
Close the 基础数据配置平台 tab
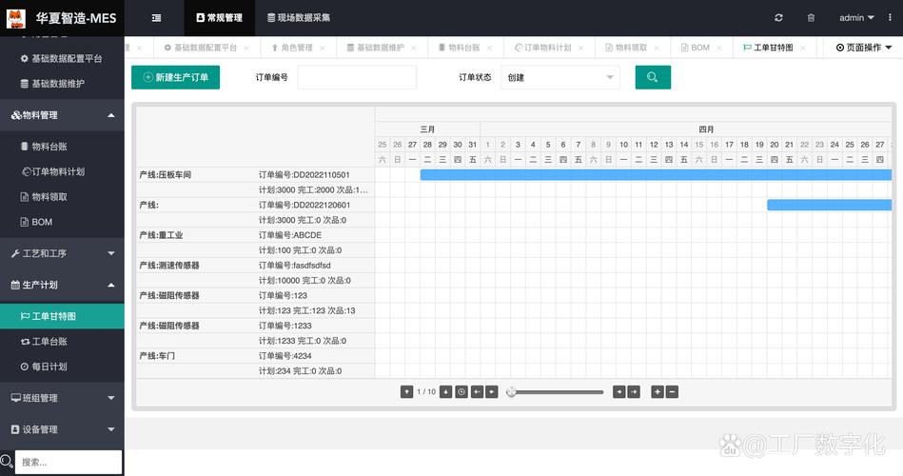pos(246,48)
